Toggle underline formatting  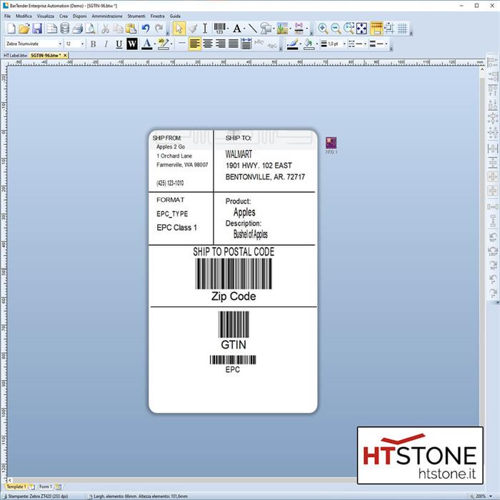[x=119, y=44]
